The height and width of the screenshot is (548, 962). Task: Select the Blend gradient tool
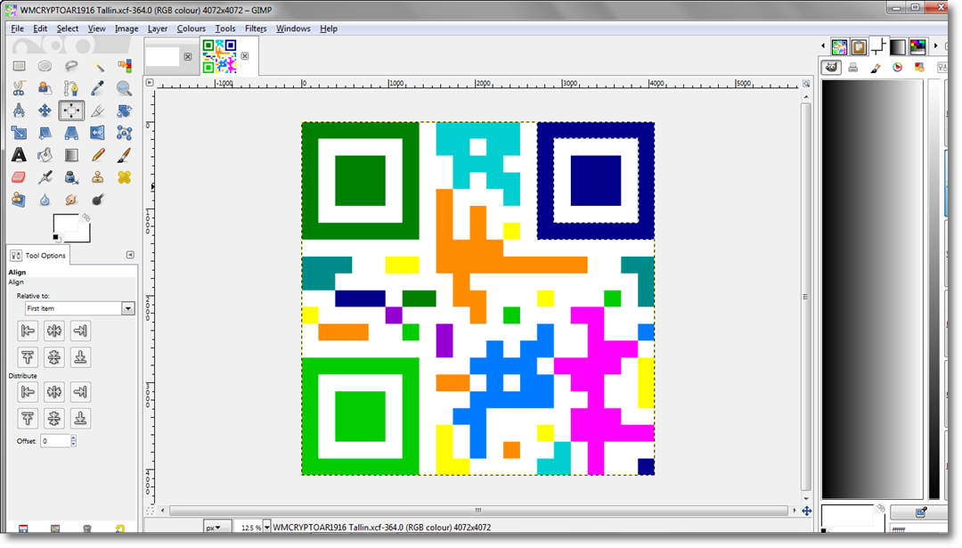(71, 155)
